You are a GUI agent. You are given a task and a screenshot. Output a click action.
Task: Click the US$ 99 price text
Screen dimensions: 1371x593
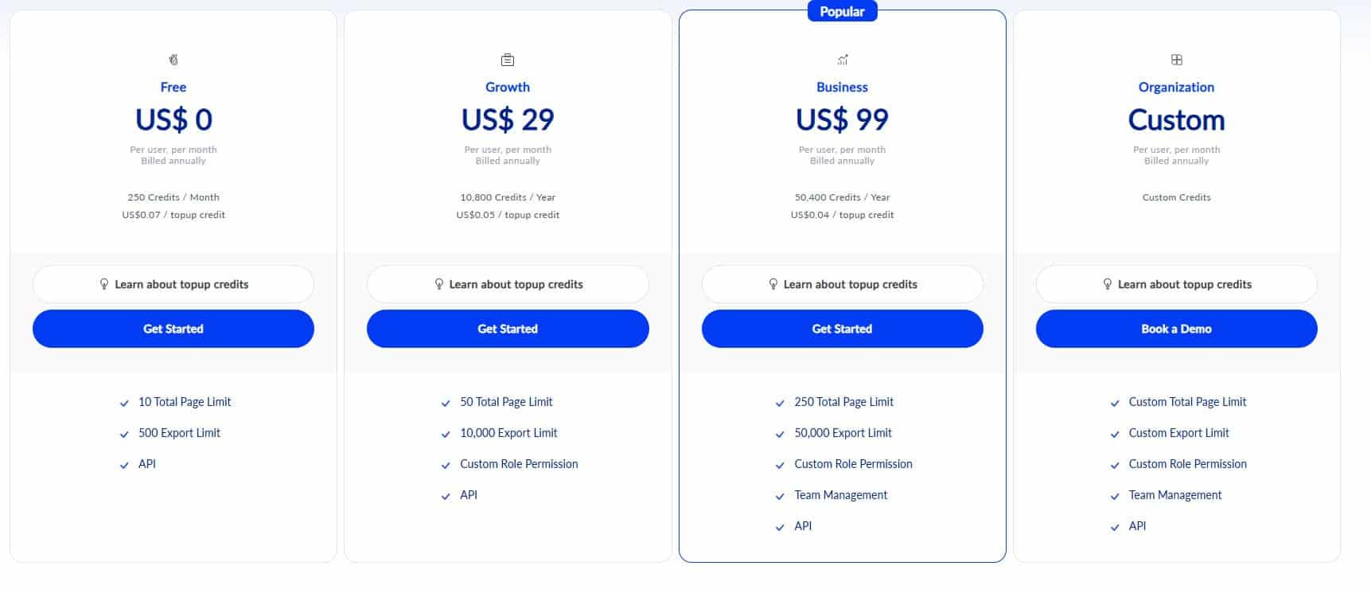coord(842,119)
